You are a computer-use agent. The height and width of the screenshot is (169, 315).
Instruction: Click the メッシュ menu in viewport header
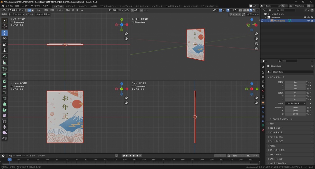pyautogui.click(x=60, y=10)
